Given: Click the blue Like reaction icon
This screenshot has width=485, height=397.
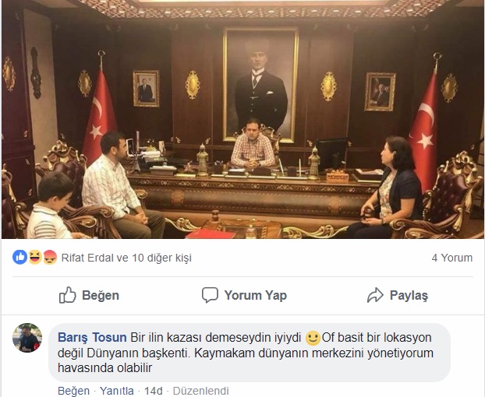Looking at the screenshot, I should (x=20, y=257).
